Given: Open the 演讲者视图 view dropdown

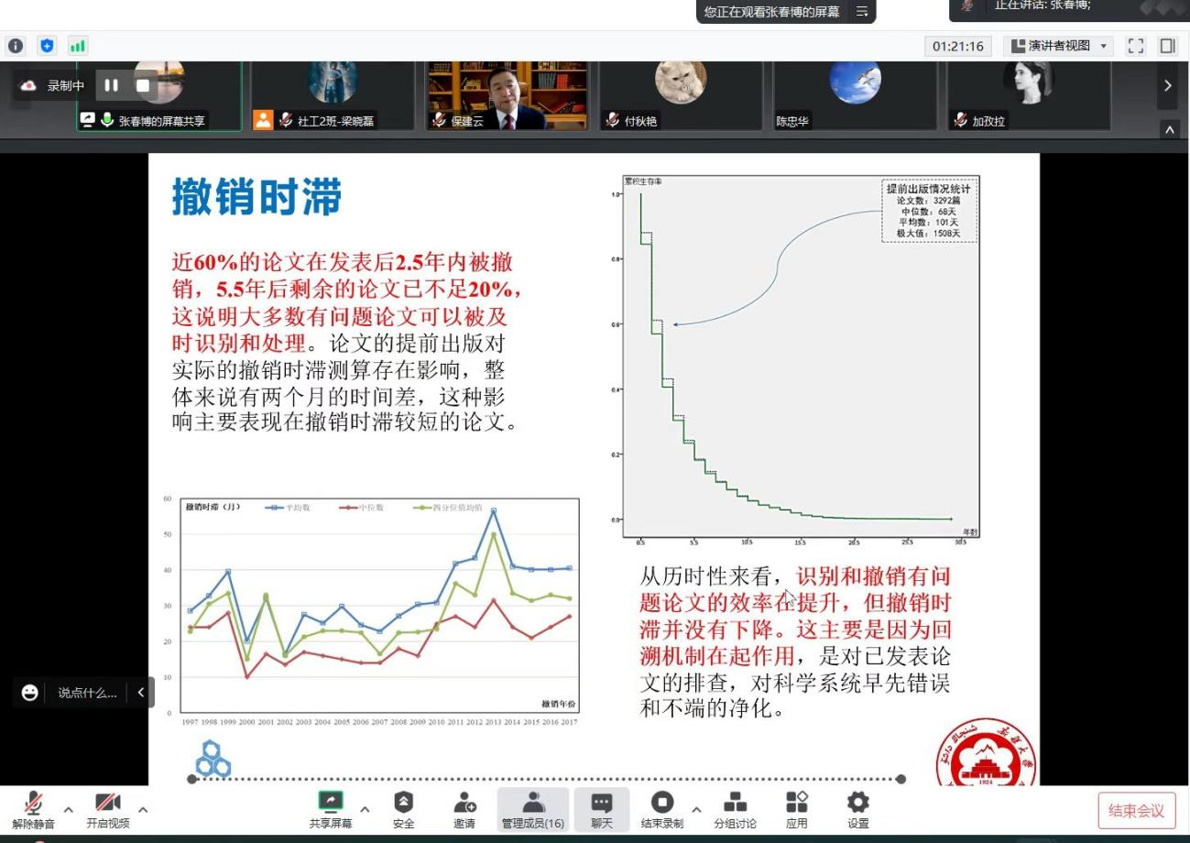Looking at the screenshot, I should [x=1059, y=46].
